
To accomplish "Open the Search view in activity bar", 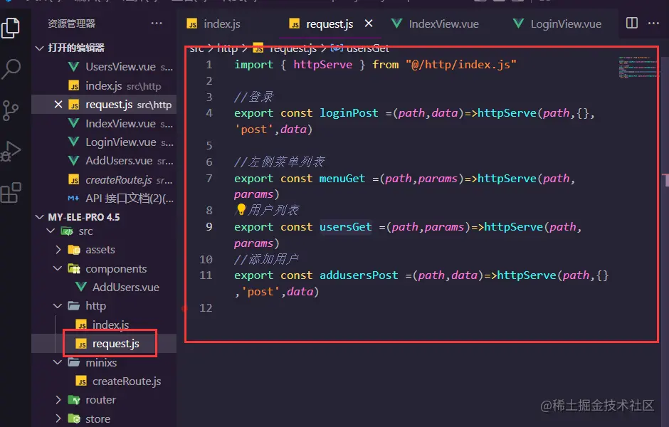I will click(x=11, y=69).
